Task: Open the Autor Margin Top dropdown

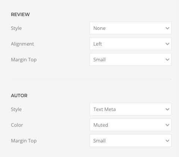Action: point(131,141)
